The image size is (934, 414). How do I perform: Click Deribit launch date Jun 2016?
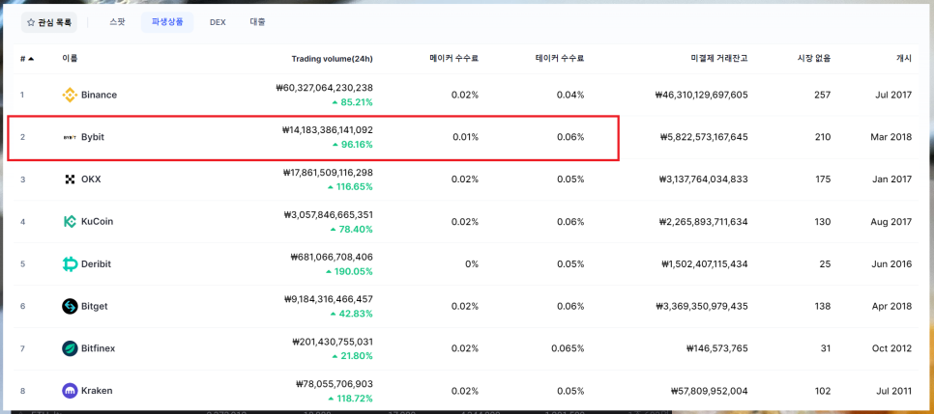891,263
